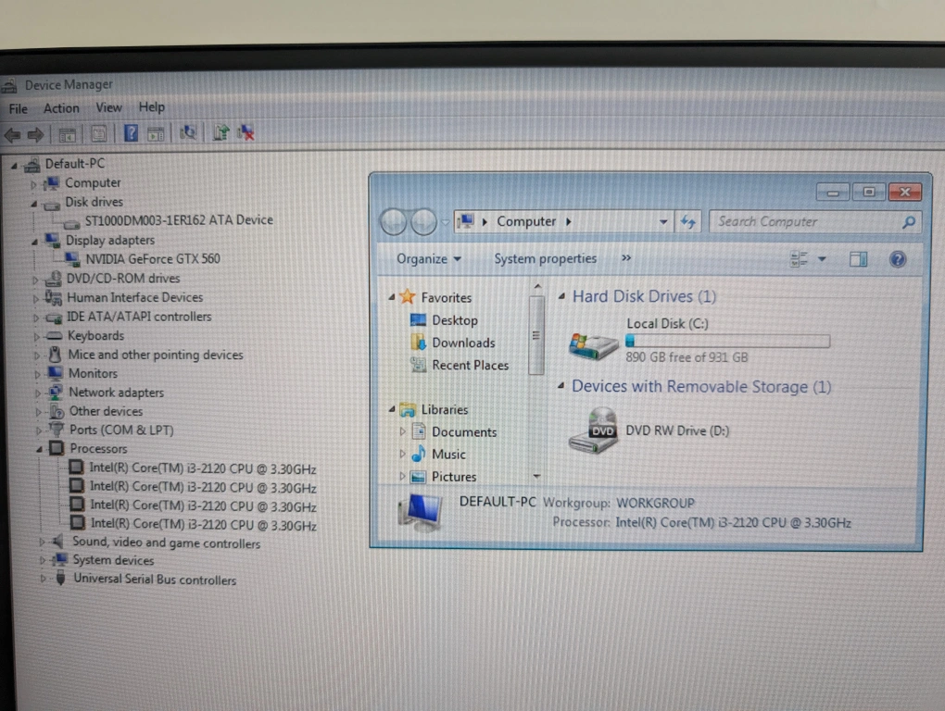Image resolution: width=945 pixels, height=711 pixels.
Task: Open the View menu in Device Manager
Action: click(108, 107)
